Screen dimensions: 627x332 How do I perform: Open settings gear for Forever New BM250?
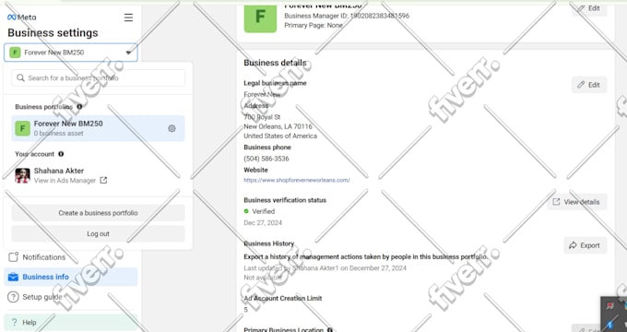tap(172, 128)
